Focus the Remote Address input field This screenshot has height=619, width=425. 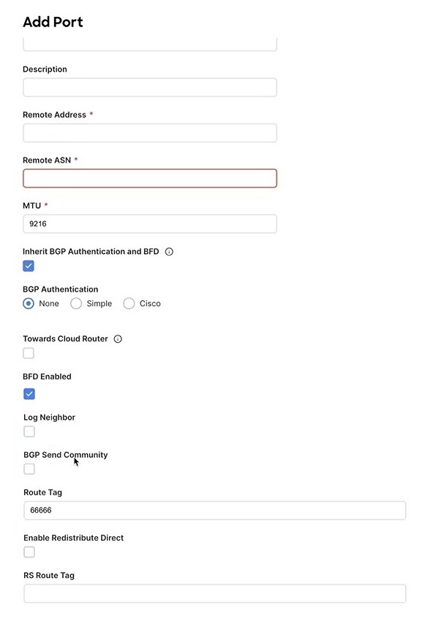pos(149,133)
